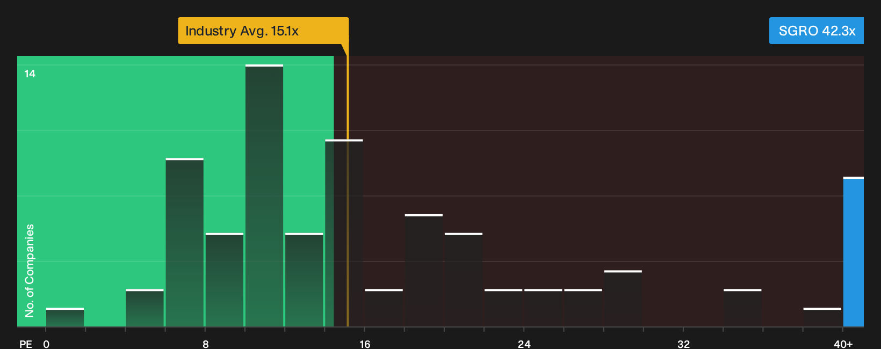Image resolution: width=881 pixels, height=349 pixels.
Task: Select the "No. of Companies" axis title
Action: click(x=30, y=271)
